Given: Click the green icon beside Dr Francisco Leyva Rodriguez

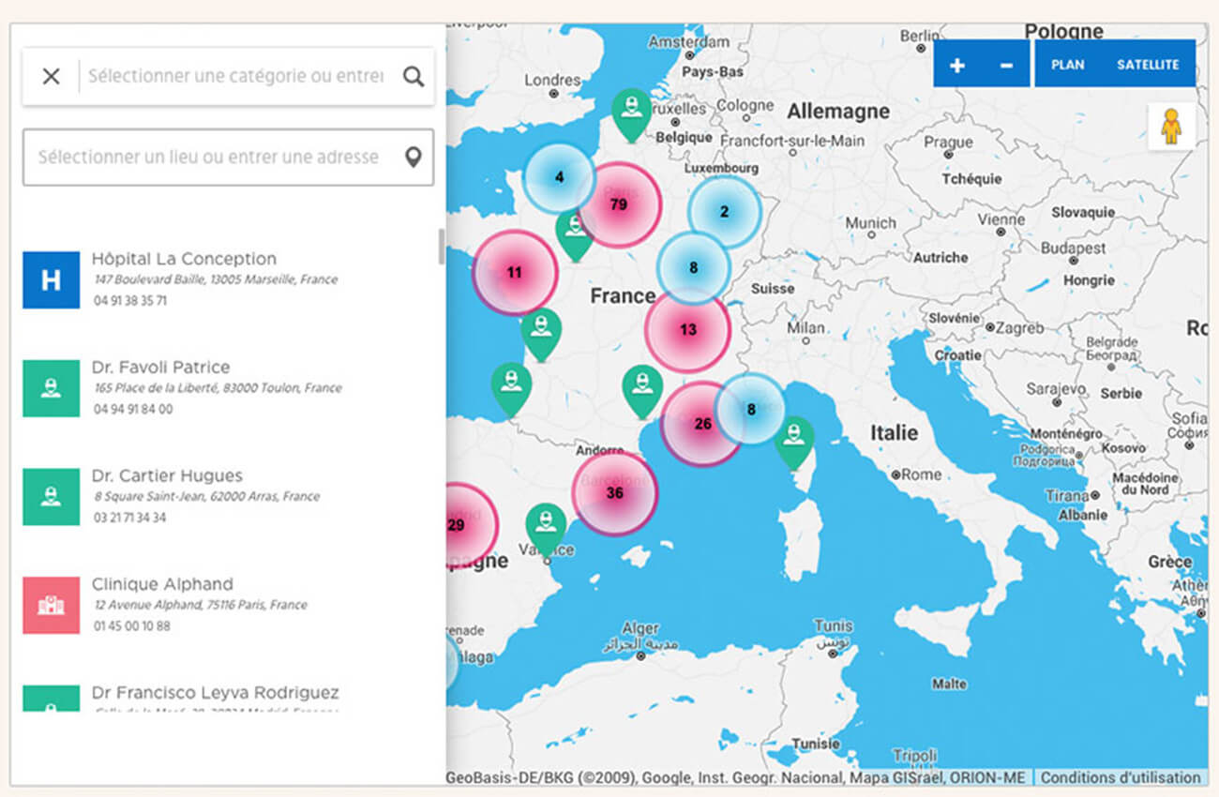Looking at the screenshot, I should click(51, 699).
